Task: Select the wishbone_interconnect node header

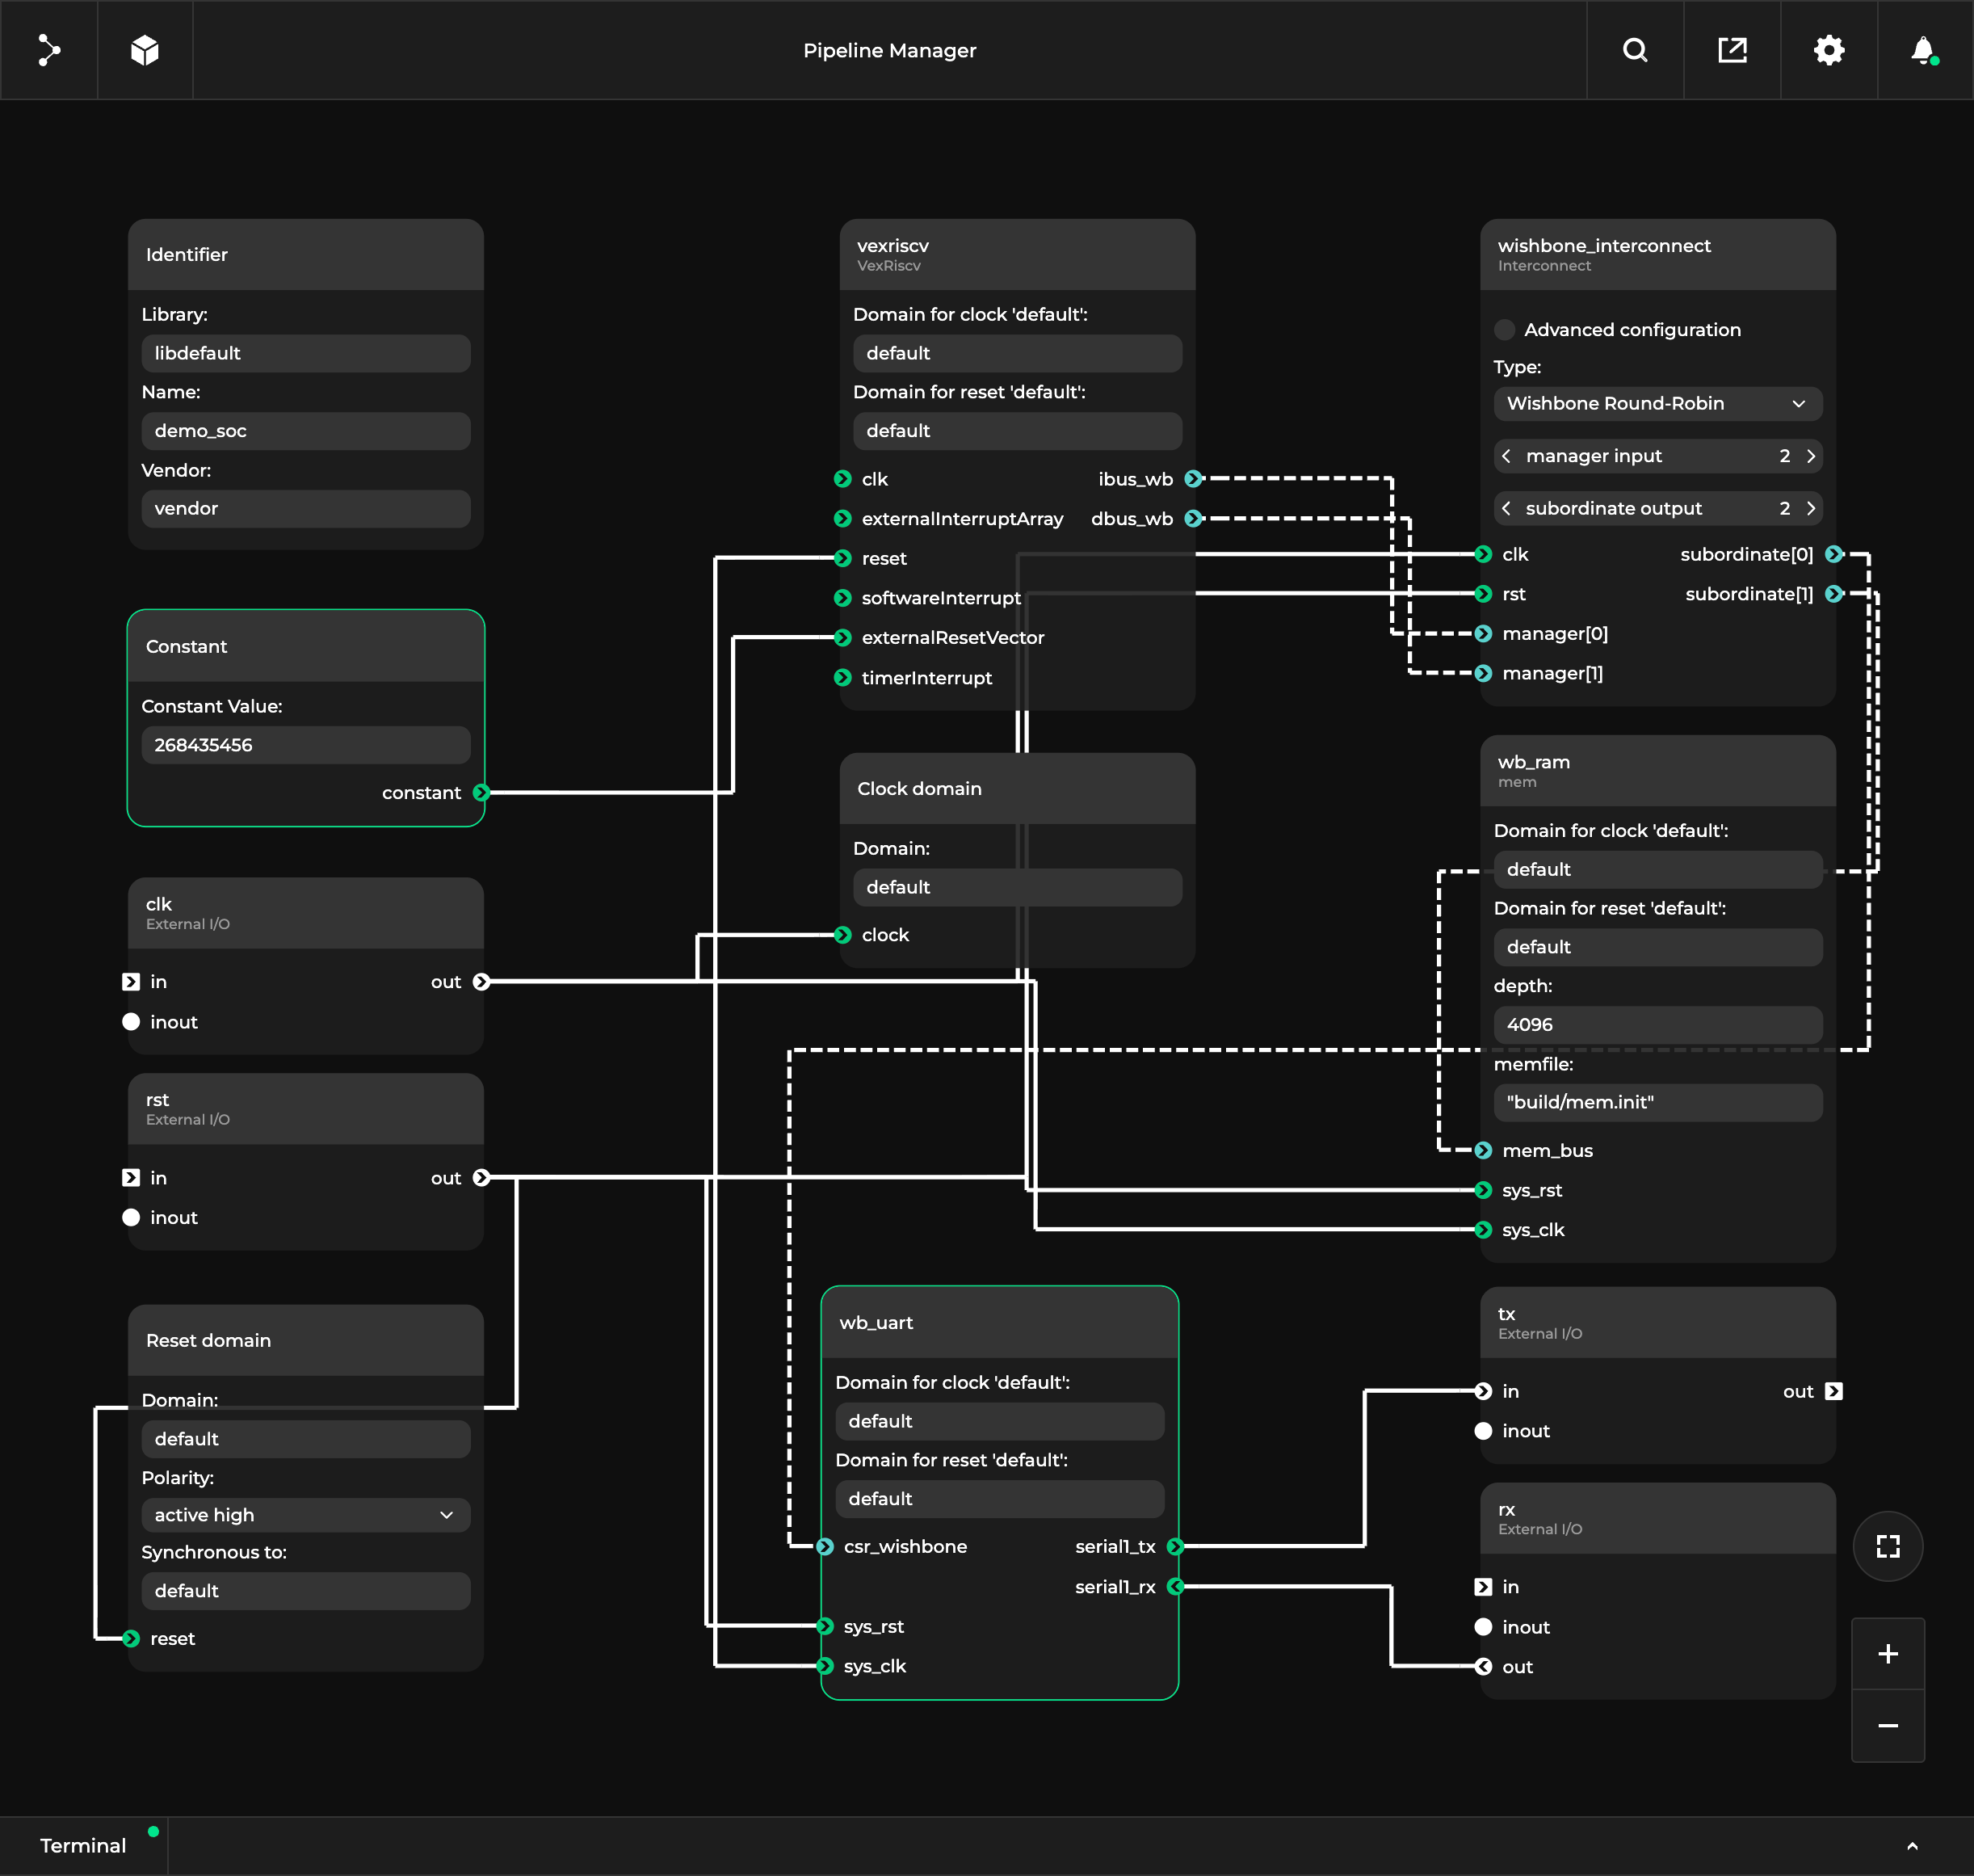Action: 1658,255
